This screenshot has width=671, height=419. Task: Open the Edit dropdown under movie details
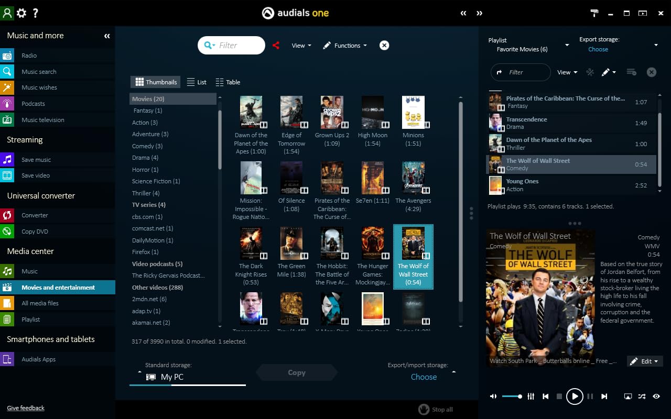coord(645,361)
